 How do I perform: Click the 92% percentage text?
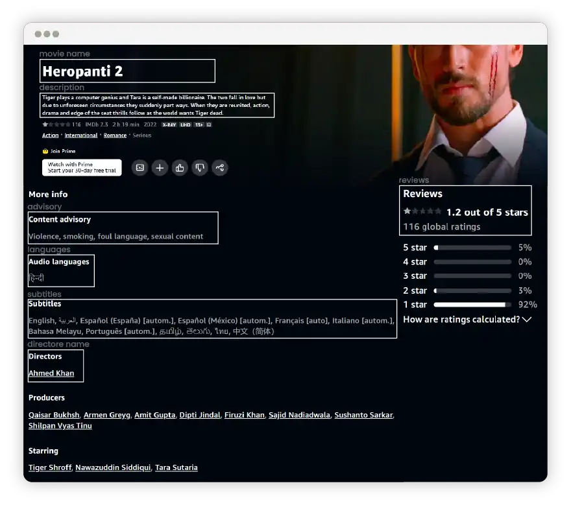click(528, 305)
